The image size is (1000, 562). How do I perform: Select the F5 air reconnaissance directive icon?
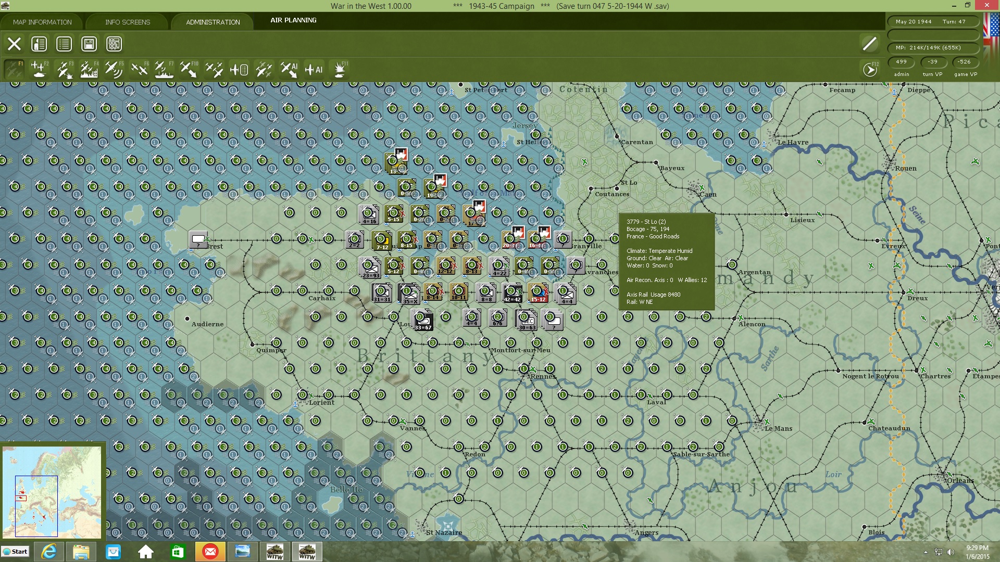click(113, 69)
